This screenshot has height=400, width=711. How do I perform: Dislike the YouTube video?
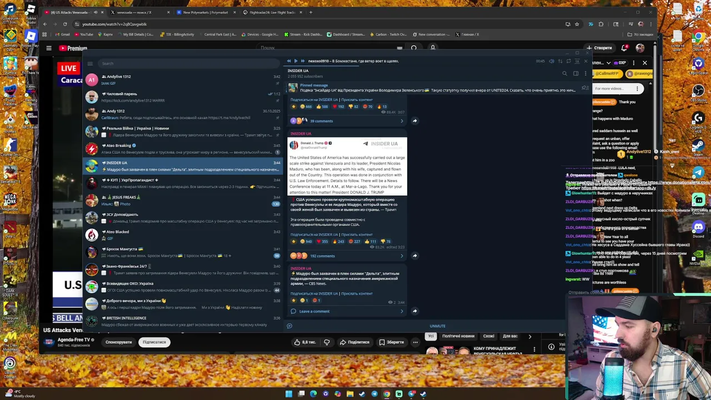click(x=327, y=342)
